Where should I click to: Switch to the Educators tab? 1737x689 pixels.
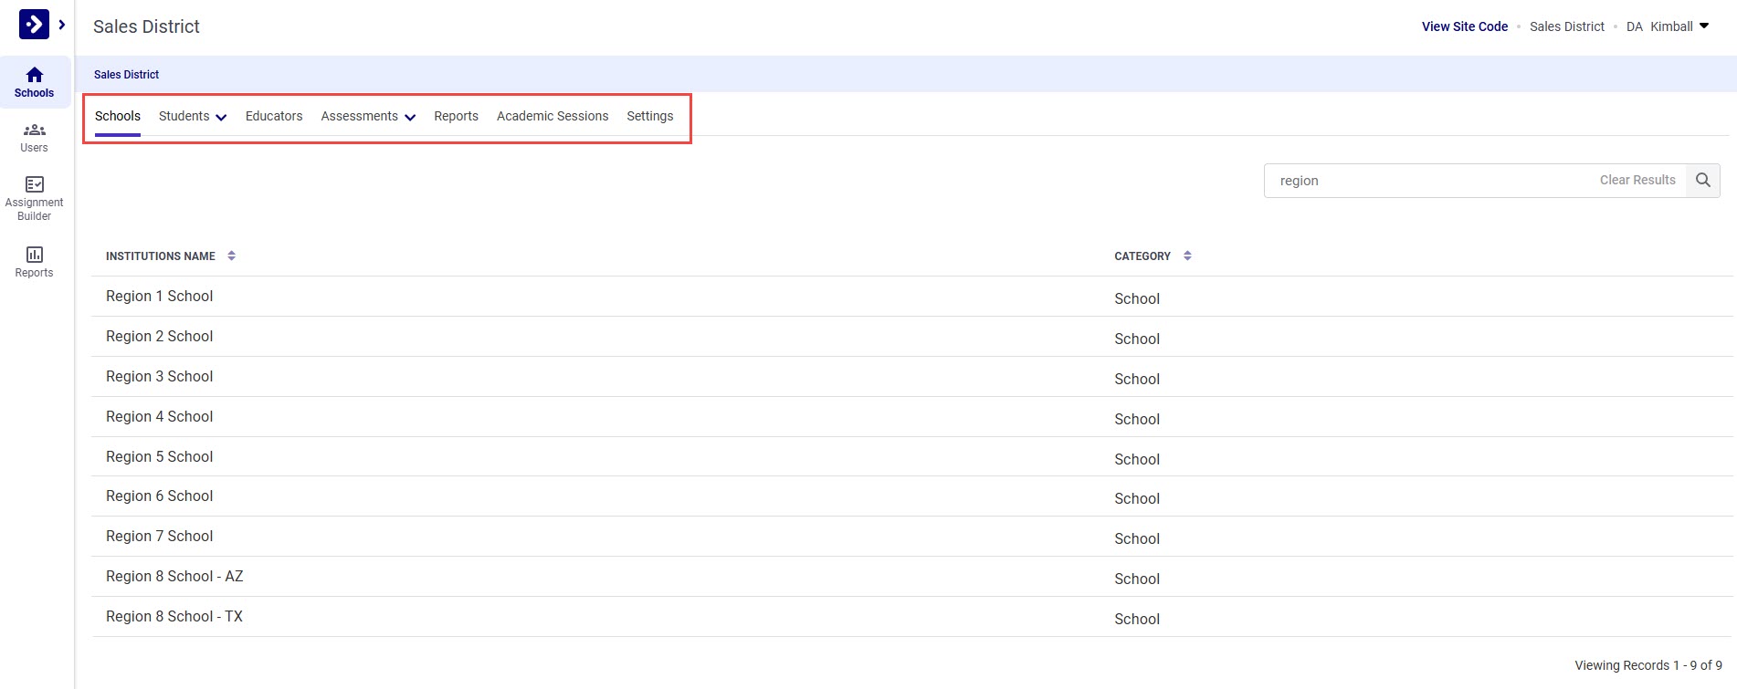click(x=274, y=117)
